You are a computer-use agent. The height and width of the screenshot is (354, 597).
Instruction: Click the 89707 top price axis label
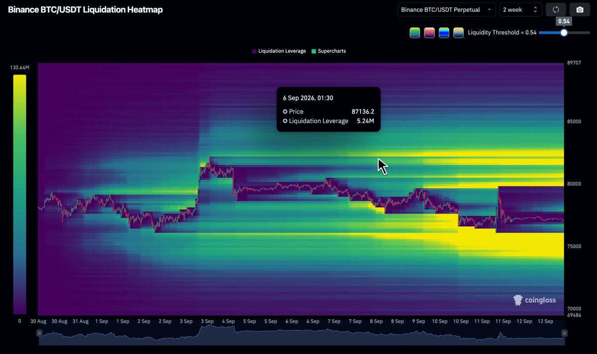point(574,63)
